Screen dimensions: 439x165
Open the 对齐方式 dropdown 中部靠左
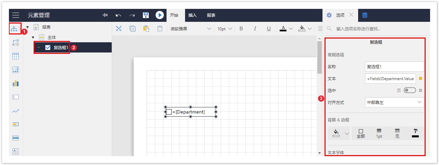pyautogui.click(x=395, y=102)
